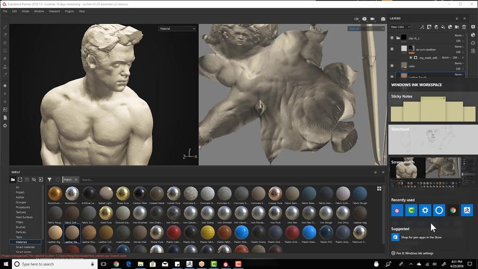Open the Base Color channel dropdown
The height and width of the screenshot is (269, 478).
coord(400,27)
